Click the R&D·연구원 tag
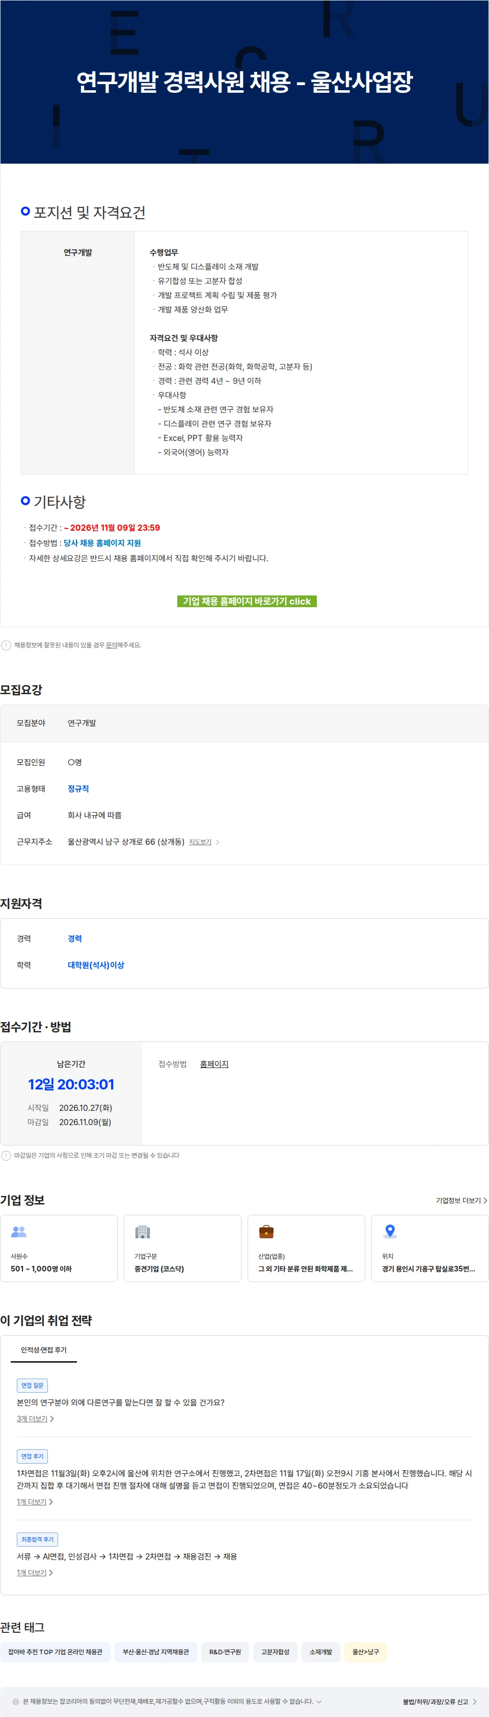489x1717 pixels. (225, 1652)
